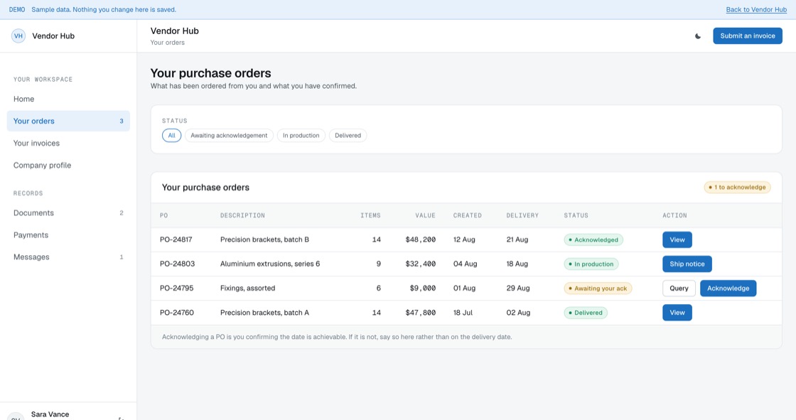Click the In production pill on PO-24803 row
Image resolution: width=796 pixels, height=420 pixels.
591,264
